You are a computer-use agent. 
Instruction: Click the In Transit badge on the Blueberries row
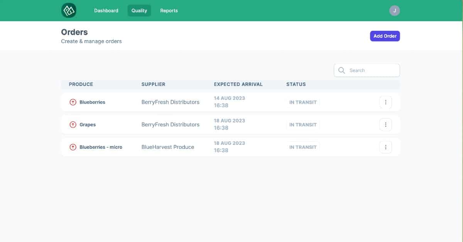click(303, 102)
